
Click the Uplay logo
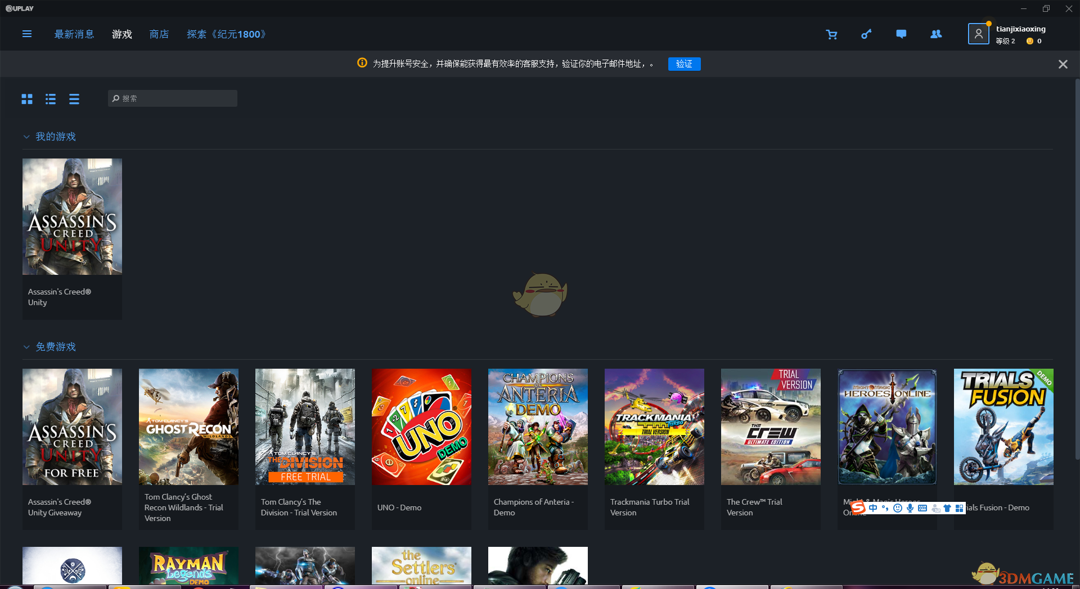point(20,8)
